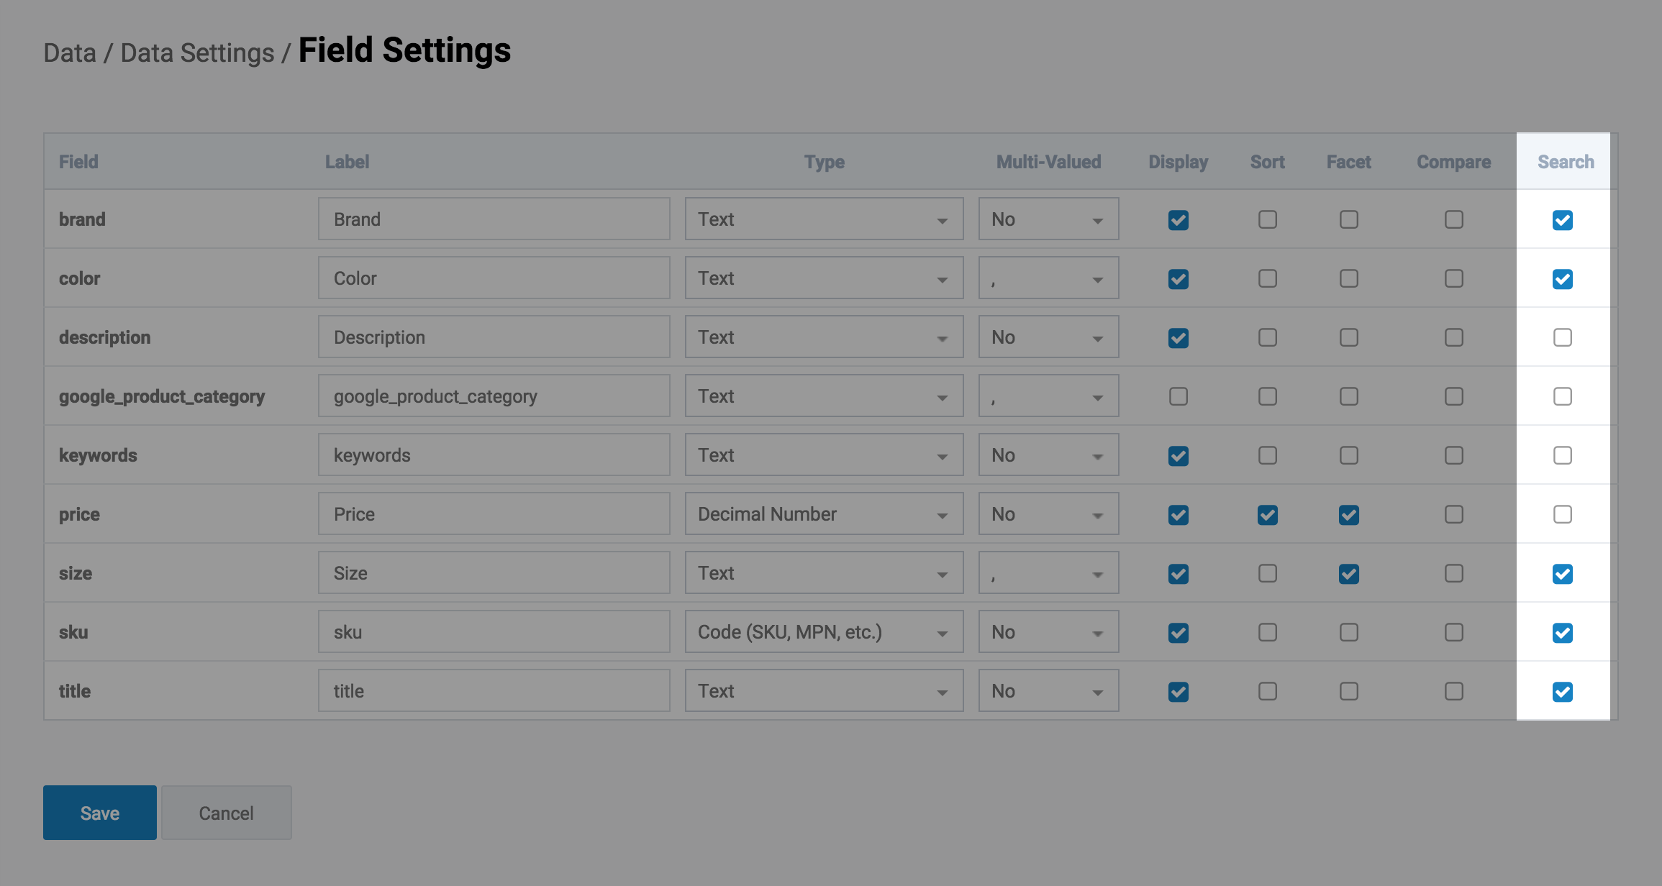Open Multi-Valued dropdown for brand
The width and height of the screenshot is (1662, 886).
(1048, 219)
